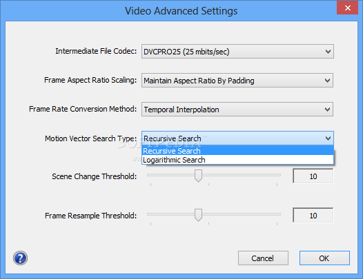Collapse the Motion Vector Search Type dropdown
Viewport: 363px width, 279px height.
click(237, 138)
